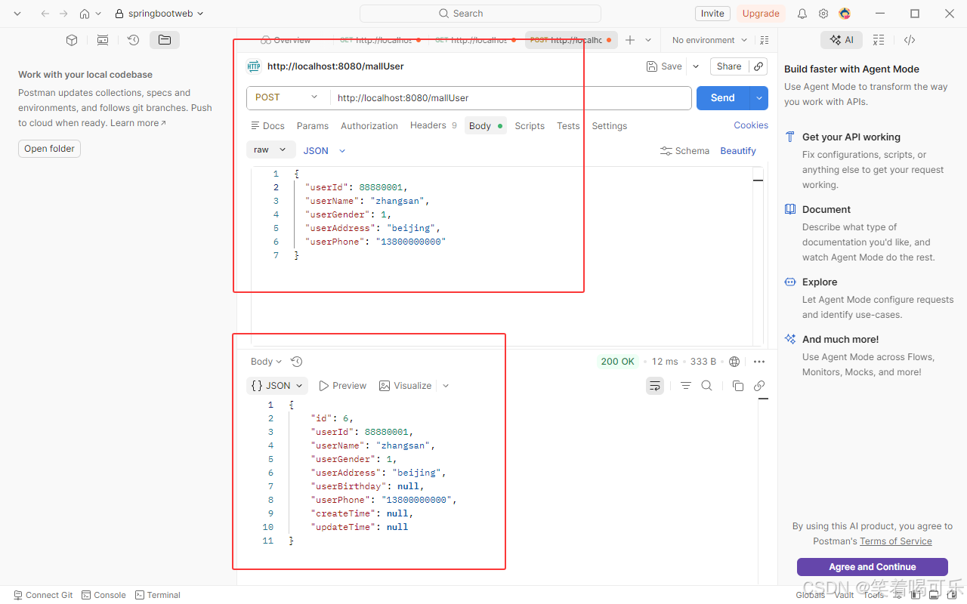
Task: Switch to the Params tab
Action: pos(313,126)
